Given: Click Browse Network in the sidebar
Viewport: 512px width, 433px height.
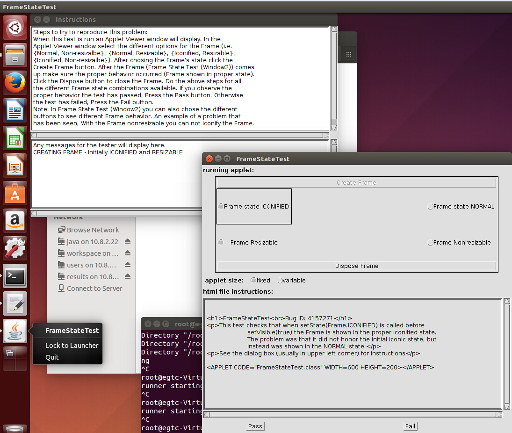Looking at the screenshot, I should 93,230.
